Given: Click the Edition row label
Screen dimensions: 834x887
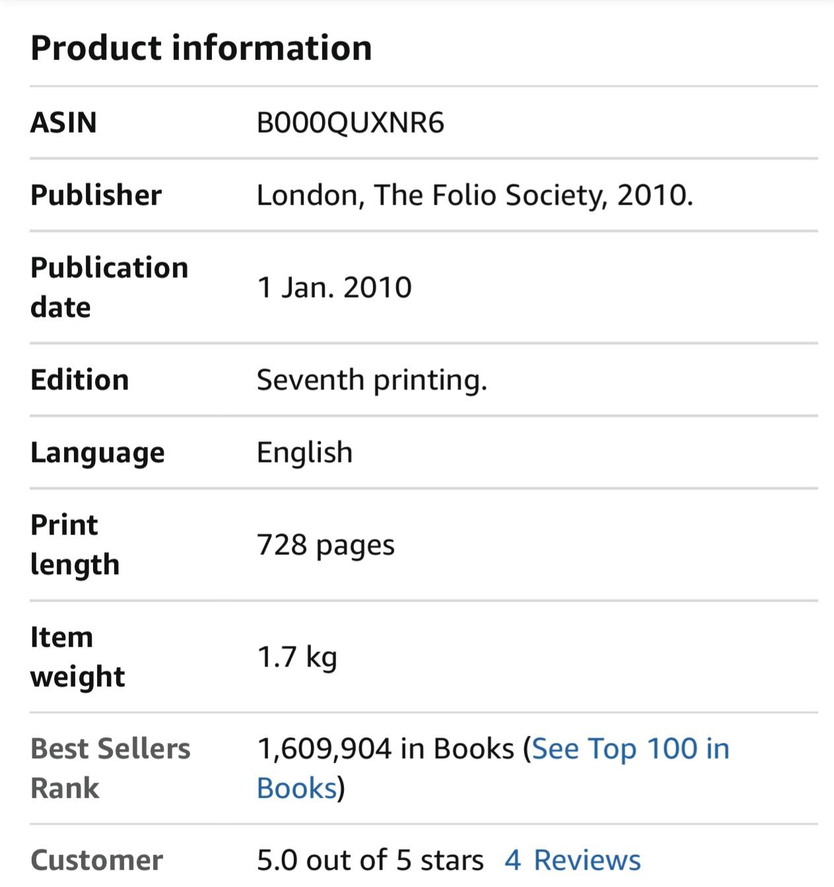Looking at the screenshot, I should tap(79, 380).
